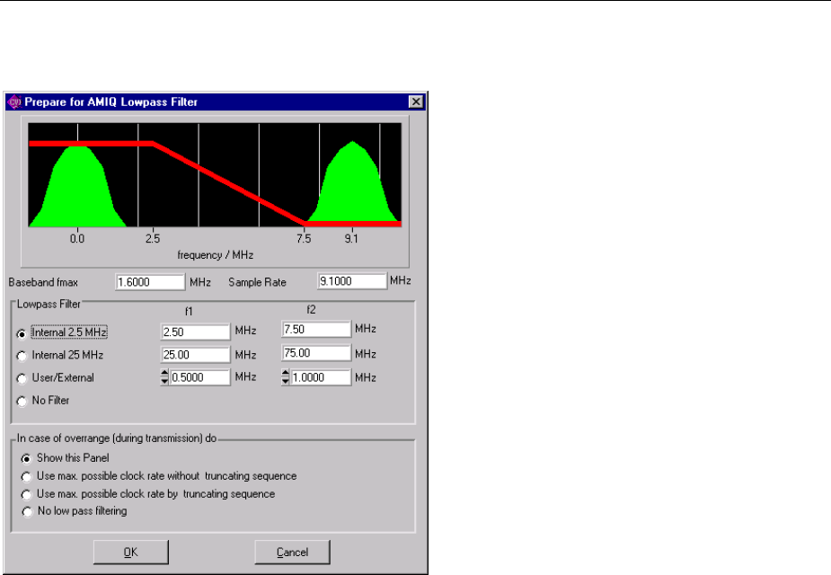Click the f2 column header
This screenshot has width=831, height=575.
(x=311, y=309)
